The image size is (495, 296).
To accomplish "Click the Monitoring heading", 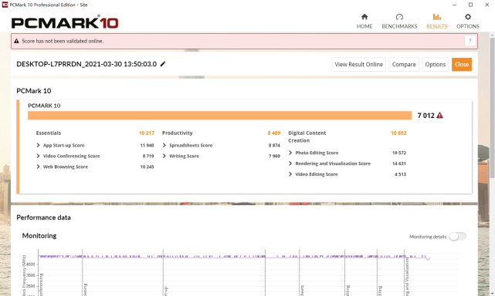I will coord(39,236).
